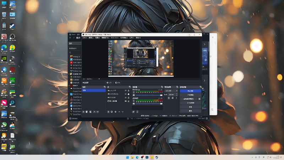Pop out the Controls dock

201,87
